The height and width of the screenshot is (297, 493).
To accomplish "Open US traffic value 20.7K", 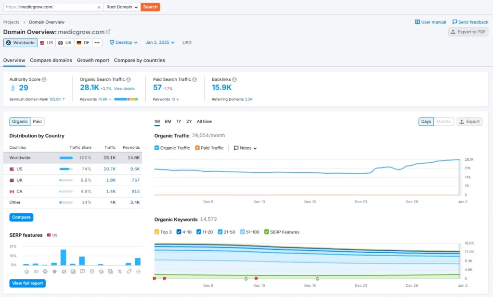I will [109, 169].
